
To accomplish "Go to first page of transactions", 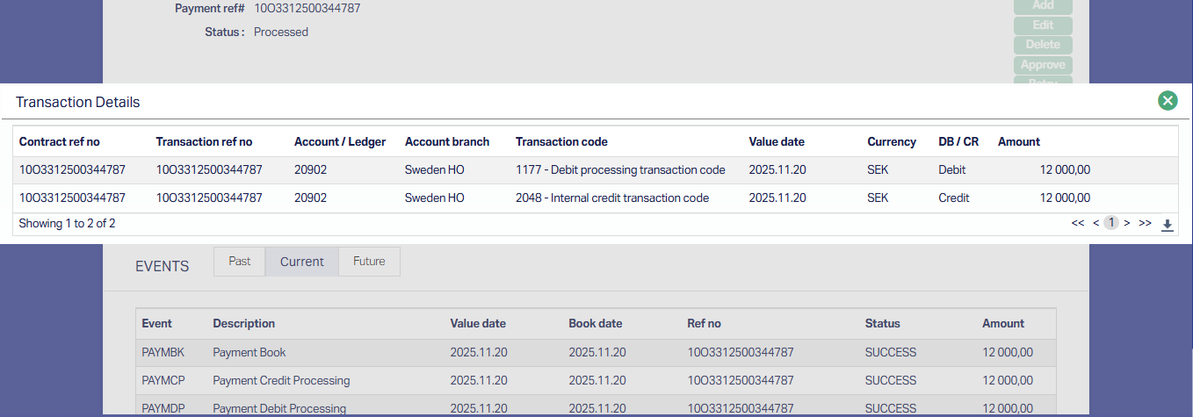I will tap(1078, 224).
